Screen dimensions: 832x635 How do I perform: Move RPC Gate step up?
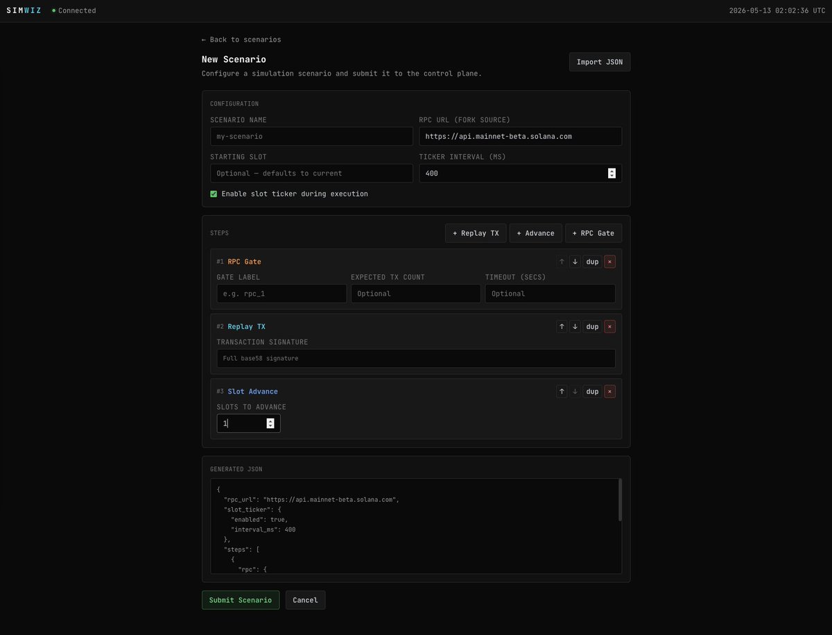pyautogui.click(x=562, y=262)
